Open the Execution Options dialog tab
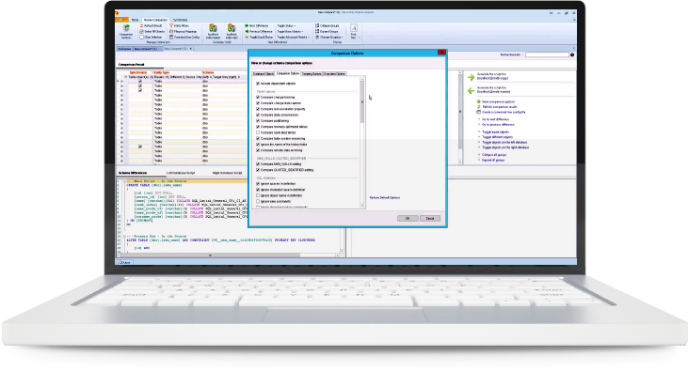The height and width of the screenshot is (370, 688). (335, 73)
